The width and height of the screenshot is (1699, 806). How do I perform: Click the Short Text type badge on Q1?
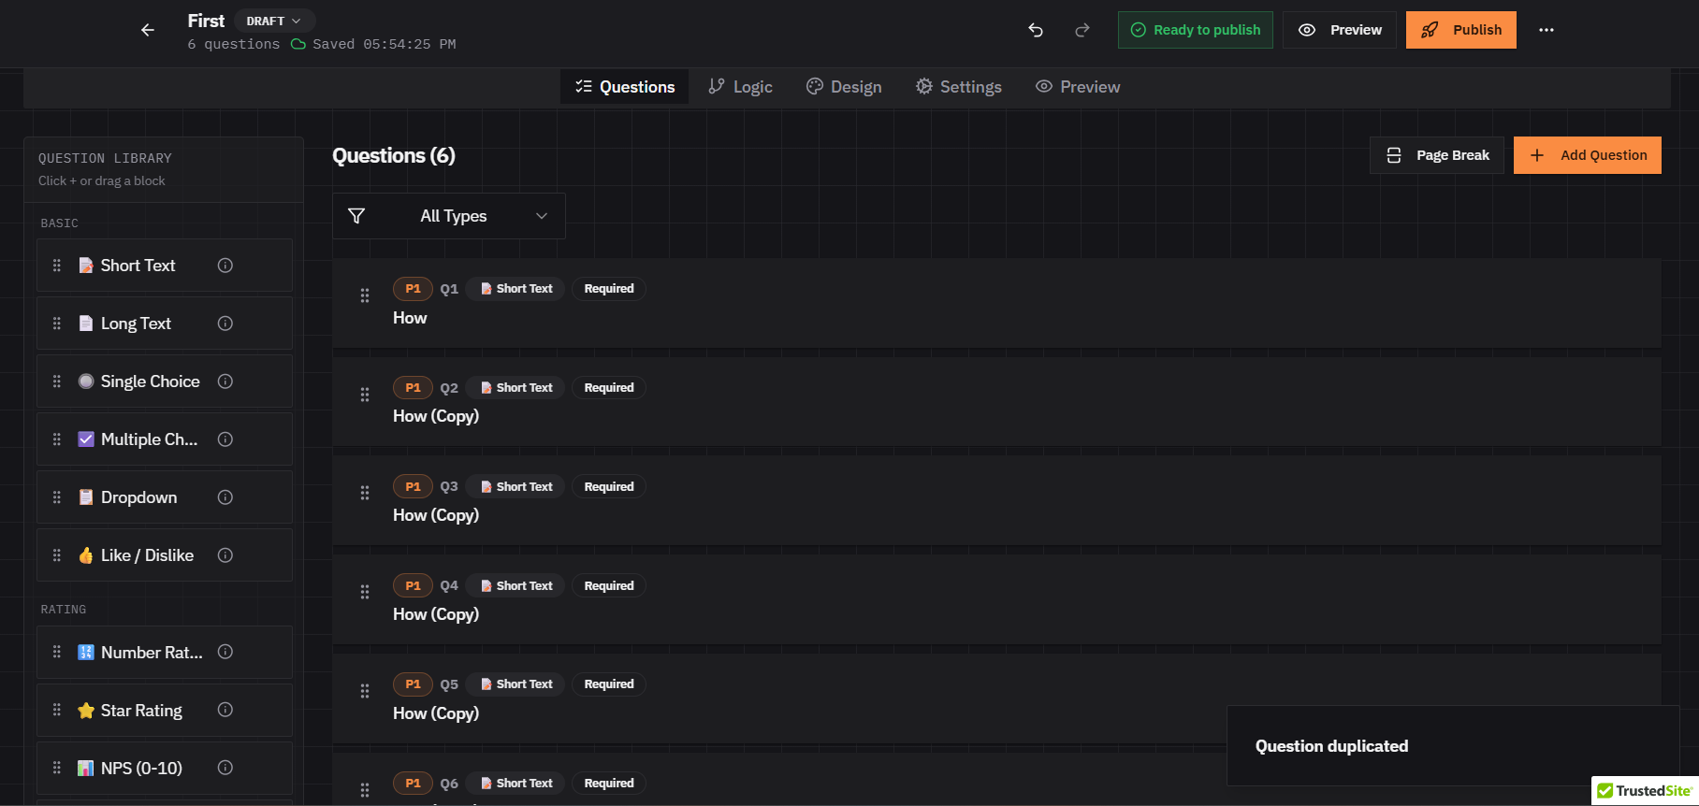click(516, 289)
